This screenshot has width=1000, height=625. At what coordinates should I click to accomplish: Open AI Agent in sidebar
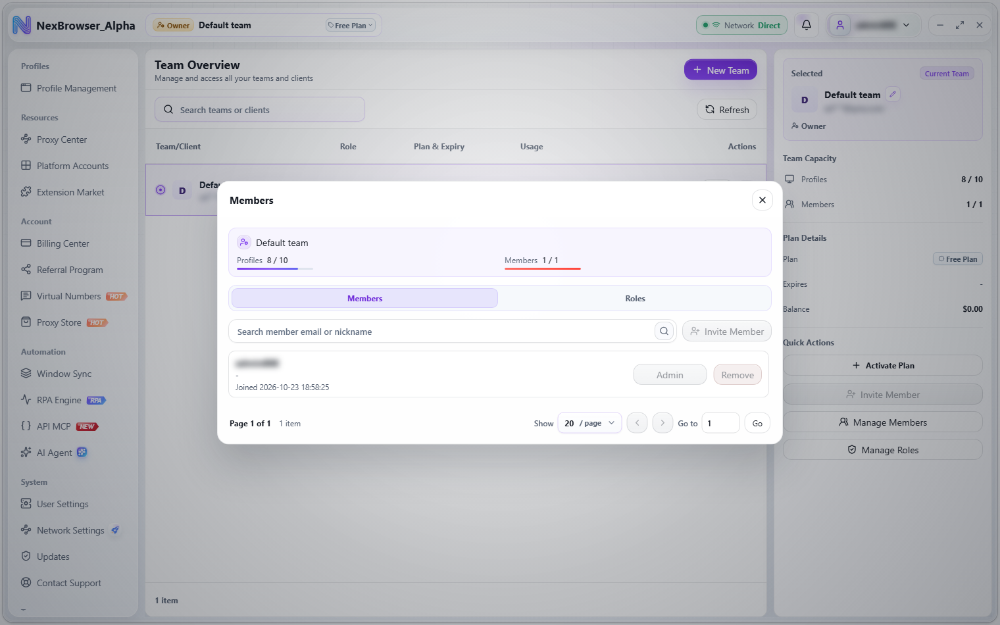point(54,453)
